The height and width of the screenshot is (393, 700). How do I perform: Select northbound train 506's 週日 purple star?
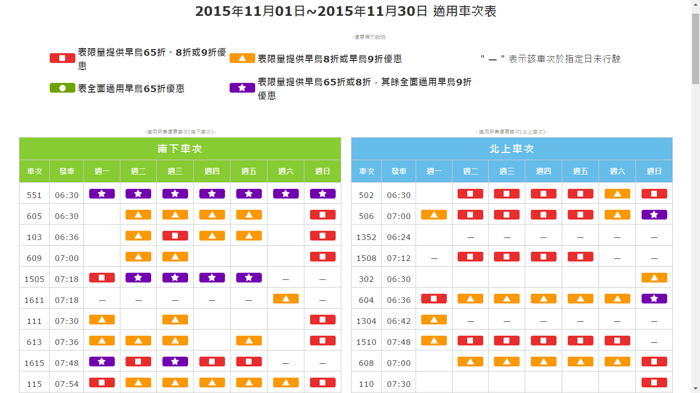[654, 215]
